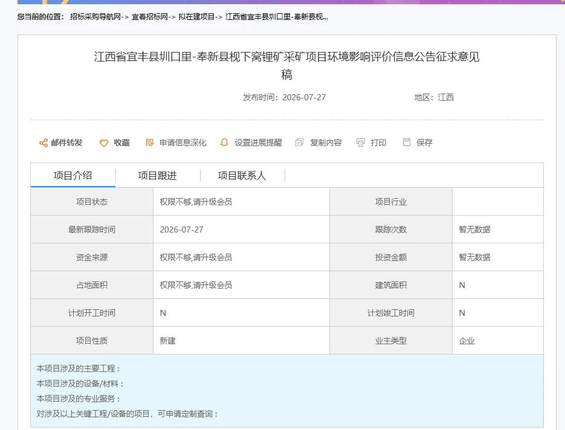Open 设置进展提醒 text link
This screenshot has width=565, height=430.
(x=259, y=143)
